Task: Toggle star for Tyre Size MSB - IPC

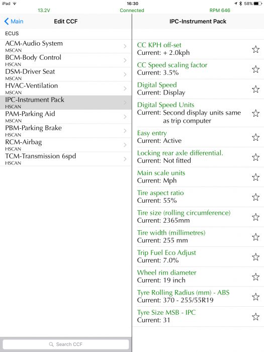Action: coord(255,316)
